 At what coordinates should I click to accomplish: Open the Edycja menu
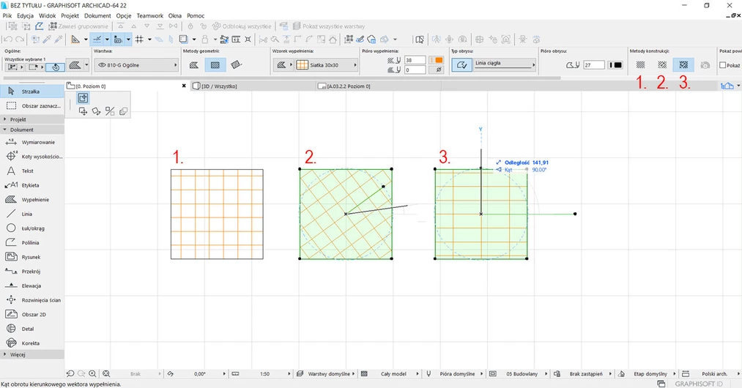25,15
